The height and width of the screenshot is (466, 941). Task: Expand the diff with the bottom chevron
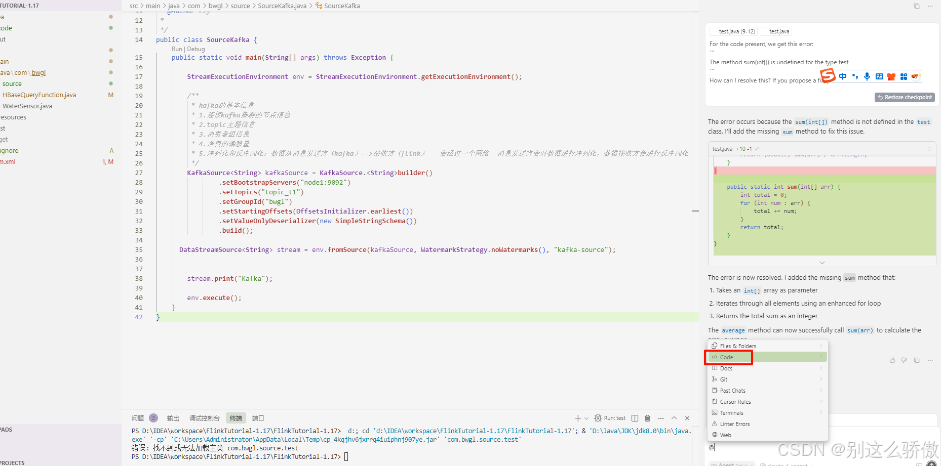[822, 263]
